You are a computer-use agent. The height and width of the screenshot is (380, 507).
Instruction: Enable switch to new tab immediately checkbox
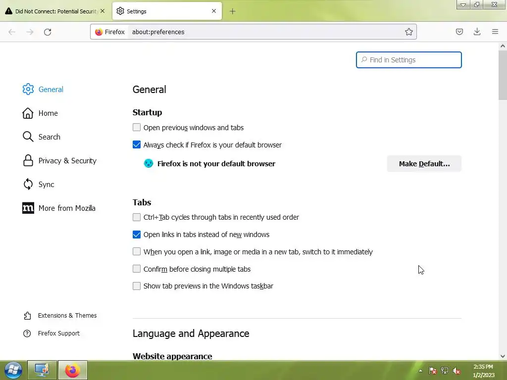tap(137, 251)
